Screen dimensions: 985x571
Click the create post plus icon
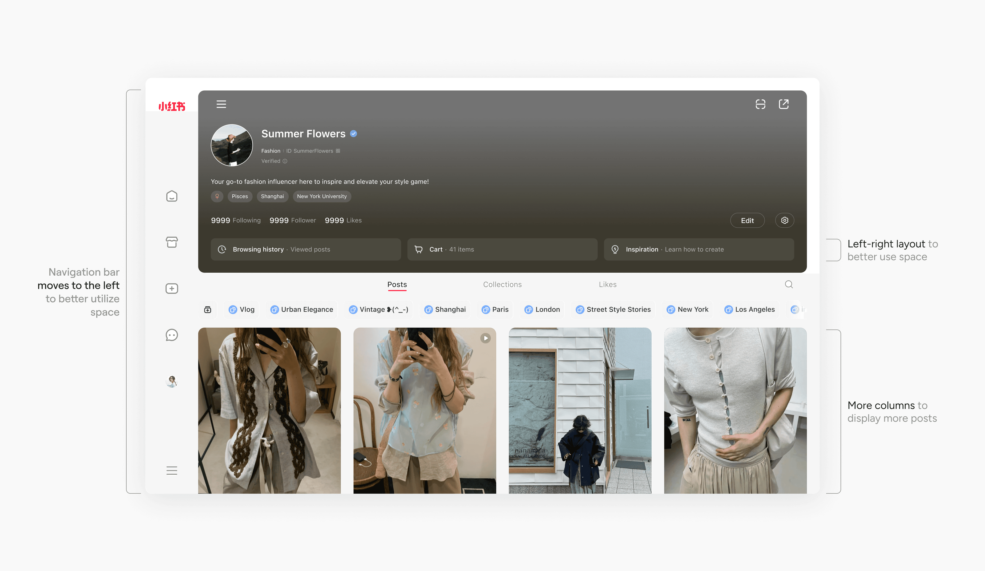click(x=172, y=289)
